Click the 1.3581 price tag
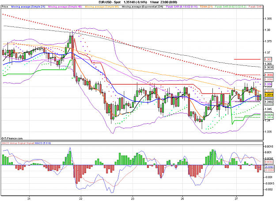 coord(269,80)
